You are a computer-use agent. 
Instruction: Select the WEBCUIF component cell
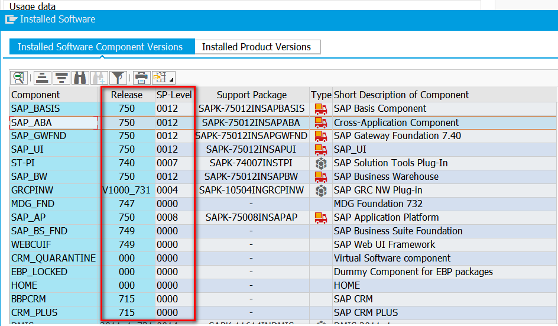pyautogui.click(x=54, y=244)
